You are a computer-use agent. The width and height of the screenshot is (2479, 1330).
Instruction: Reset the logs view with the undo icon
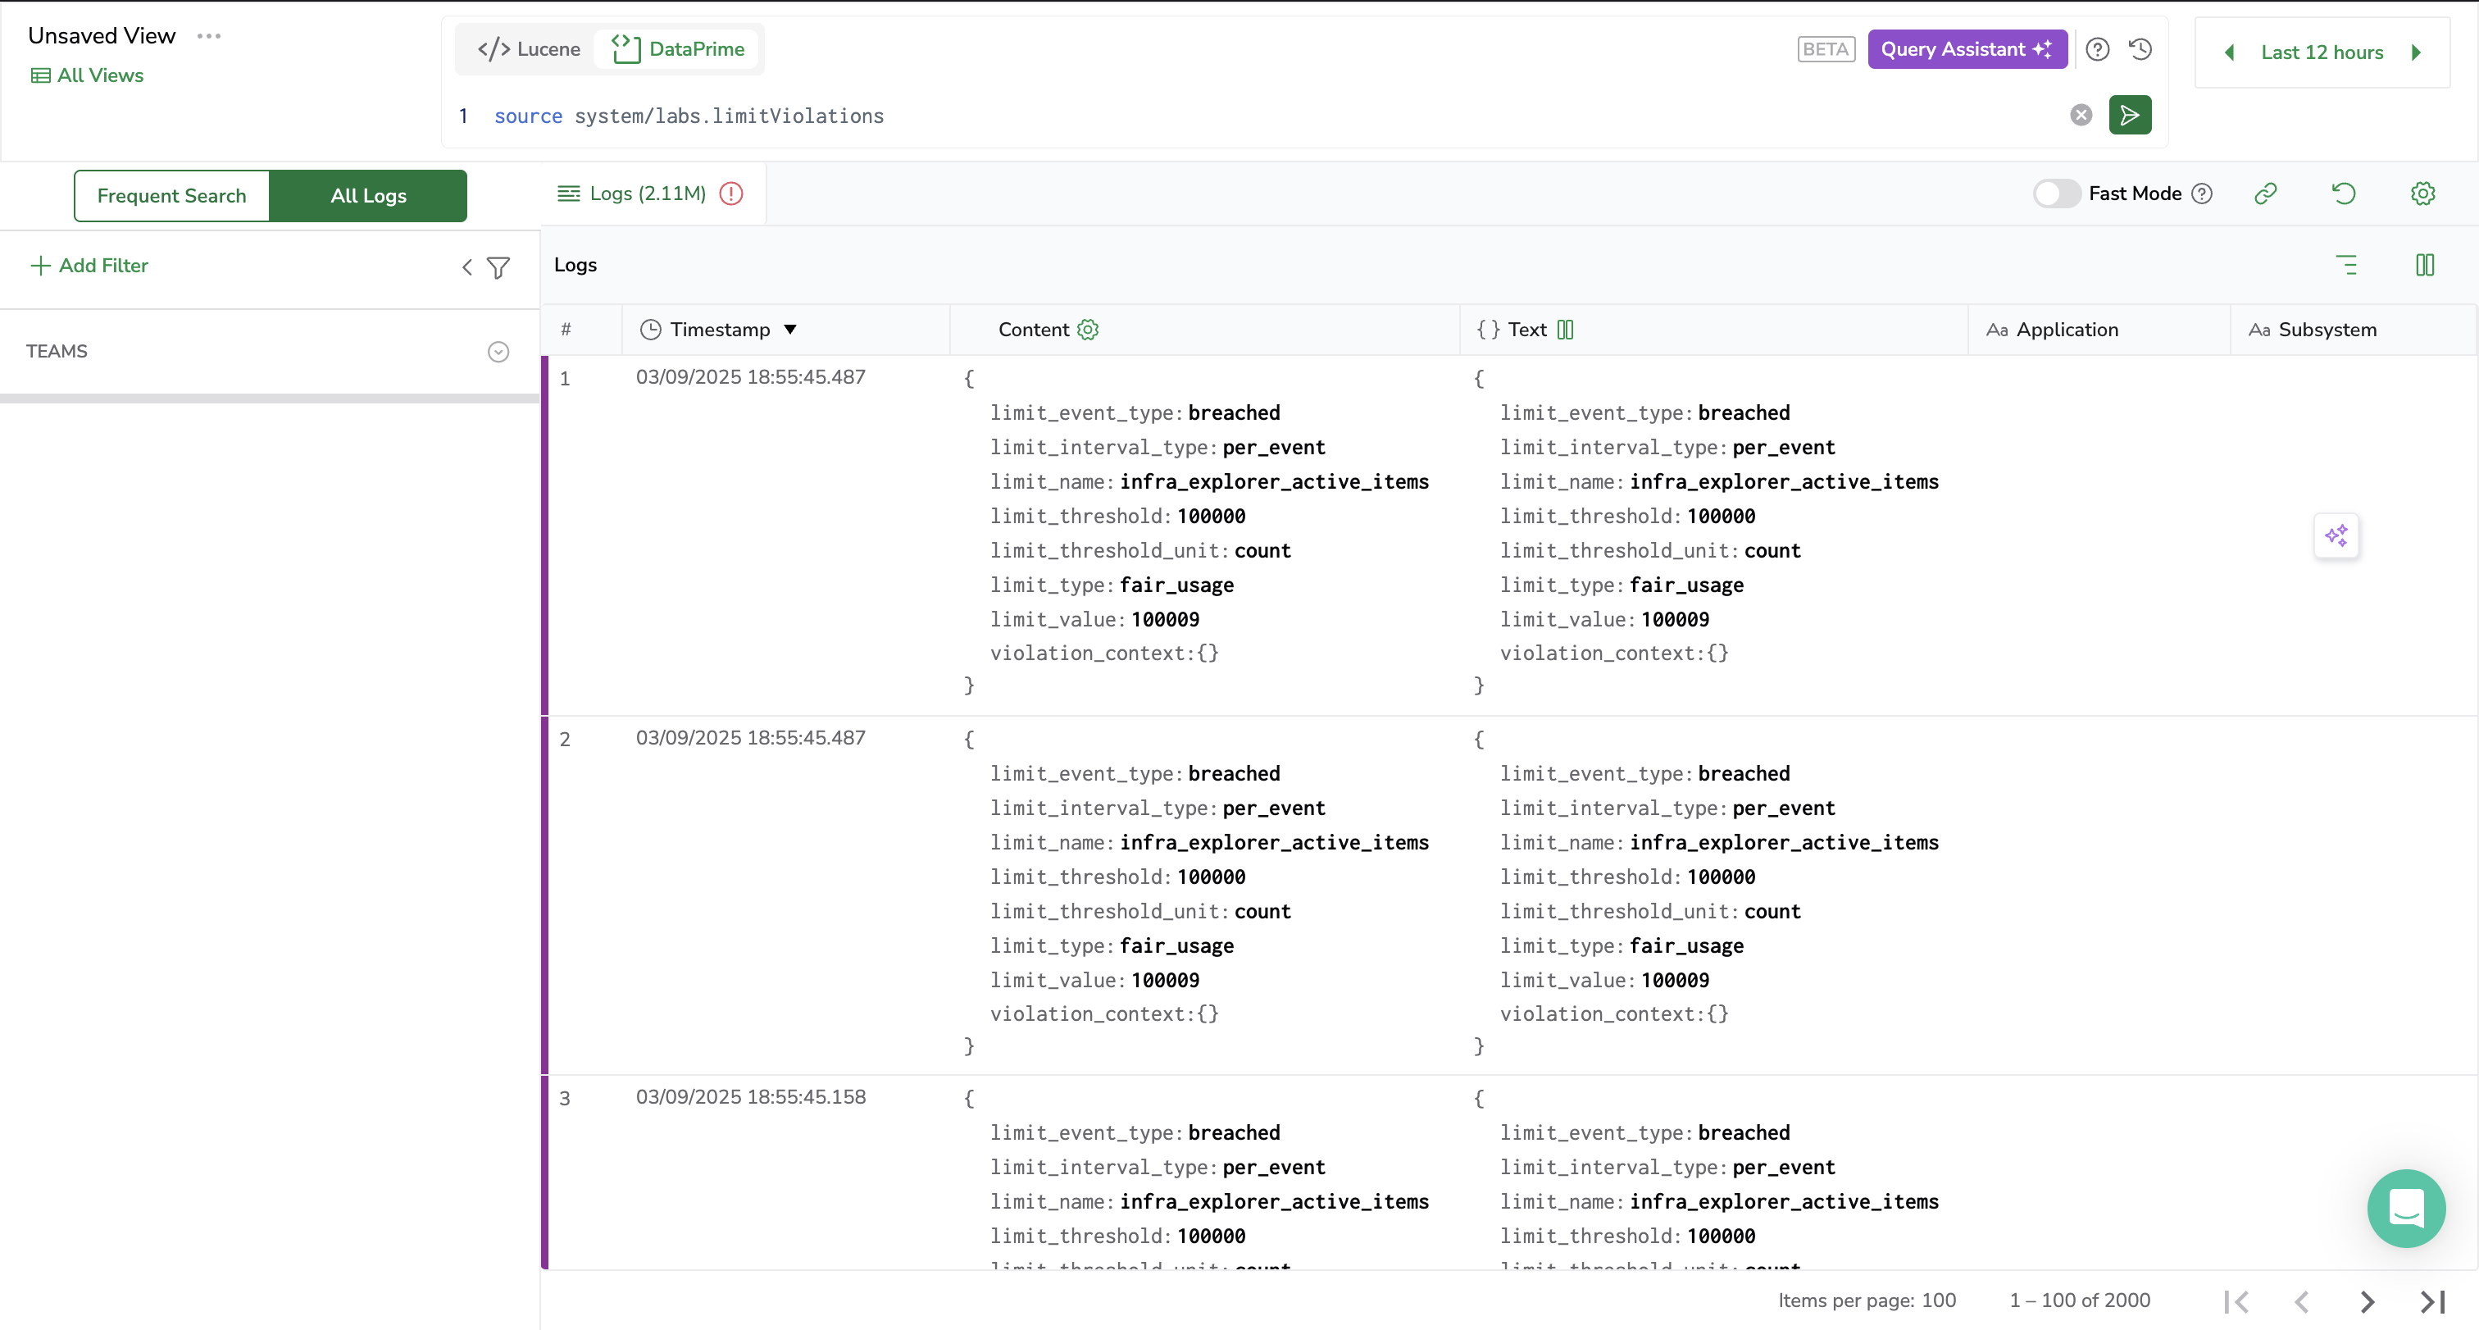[2345, 194]
